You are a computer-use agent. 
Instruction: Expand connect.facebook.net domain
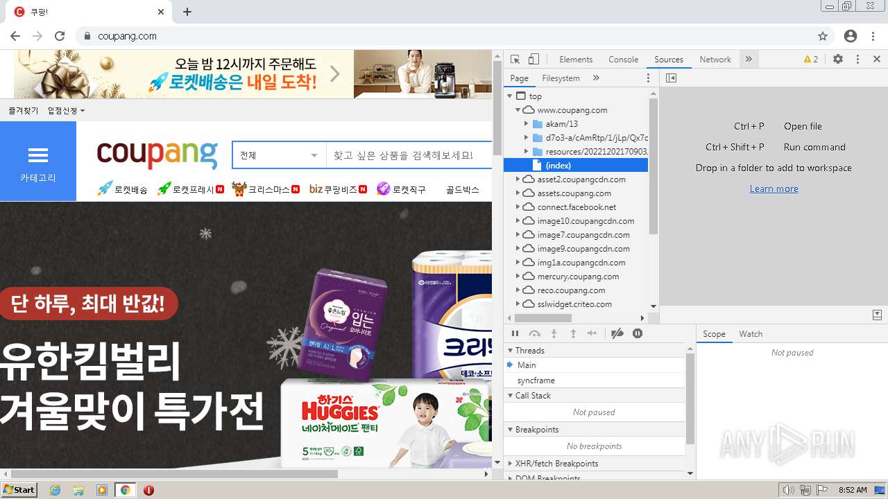point(518,207)
